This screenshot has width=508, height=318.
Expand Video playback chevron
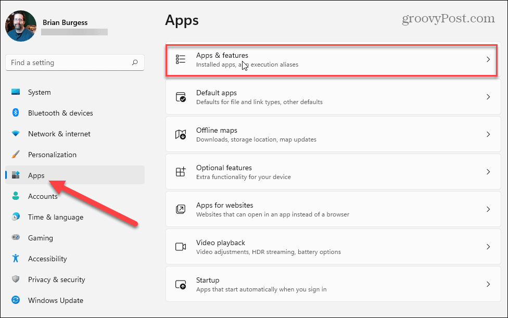coord(488,247)
